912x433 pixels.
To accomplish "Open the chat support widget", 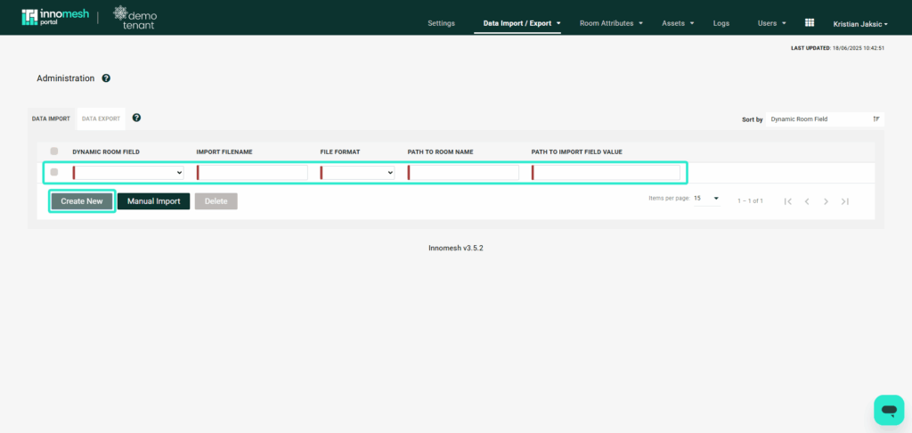I will [x=889, y=410].
